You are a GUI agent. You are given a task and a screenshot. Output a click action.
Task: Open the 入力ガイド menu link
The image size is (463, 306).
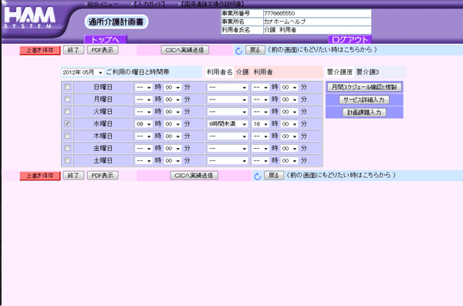click(149, 4)
